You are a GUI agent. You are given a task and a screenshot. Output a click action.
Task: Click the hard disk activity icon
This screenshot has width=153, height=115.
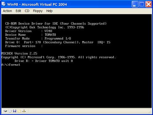click(x=5, y=111)
